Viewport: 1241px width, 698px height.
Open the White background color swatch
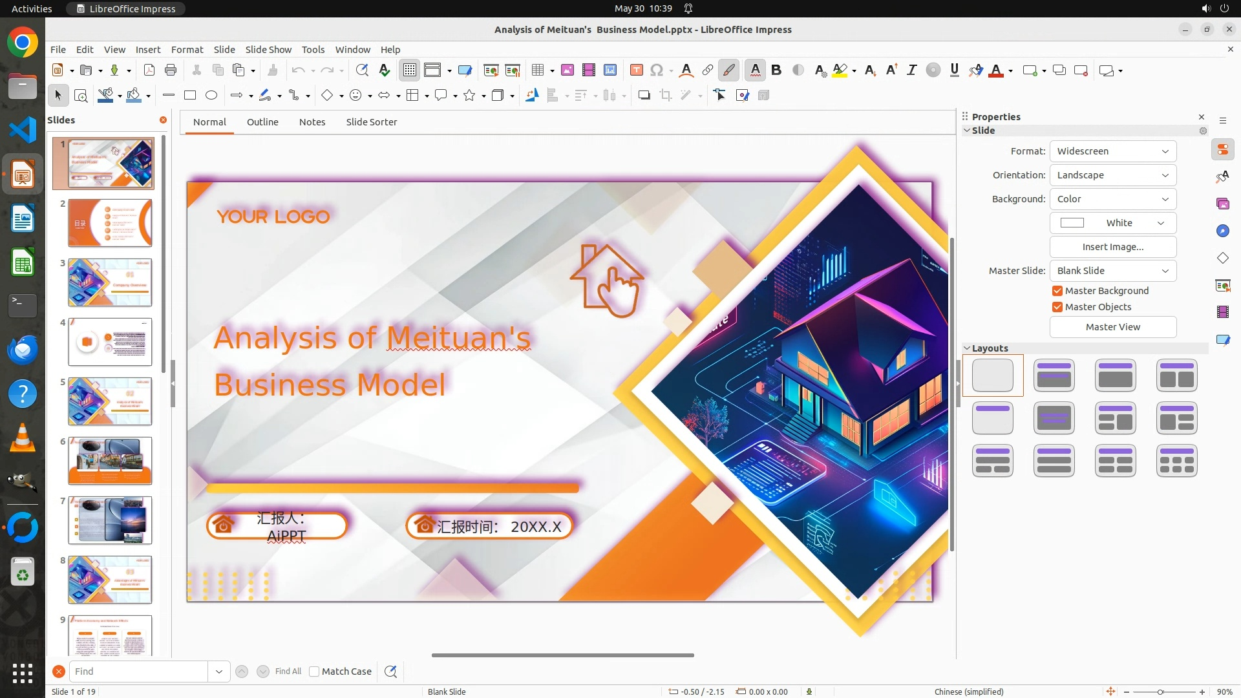pos(1112,223)
